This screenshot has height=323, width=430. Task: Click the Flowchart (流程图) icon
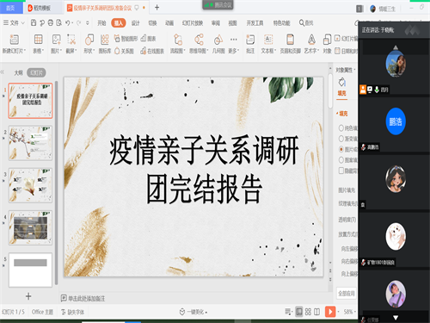point(178,40)
